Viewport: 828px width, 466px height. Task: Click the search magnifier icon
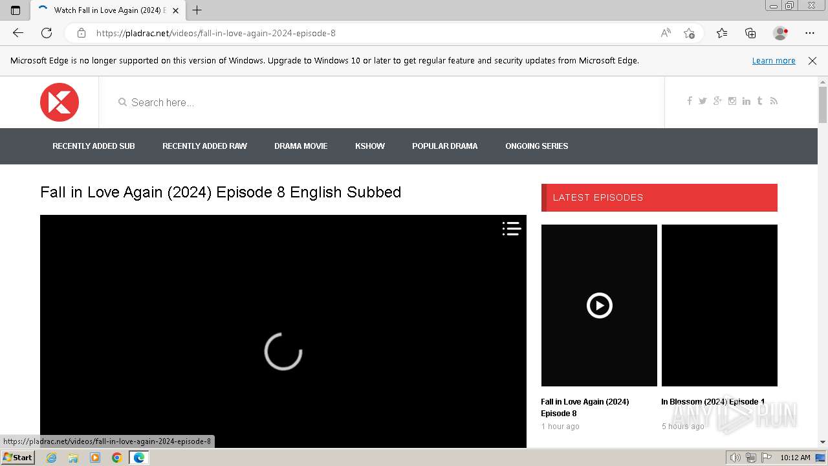[x=122, y=102]
